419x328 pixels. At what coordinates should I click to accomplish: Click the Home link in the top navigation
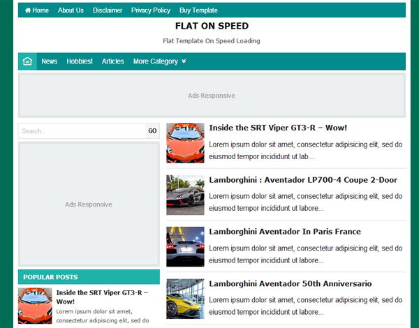pos(36,10)
